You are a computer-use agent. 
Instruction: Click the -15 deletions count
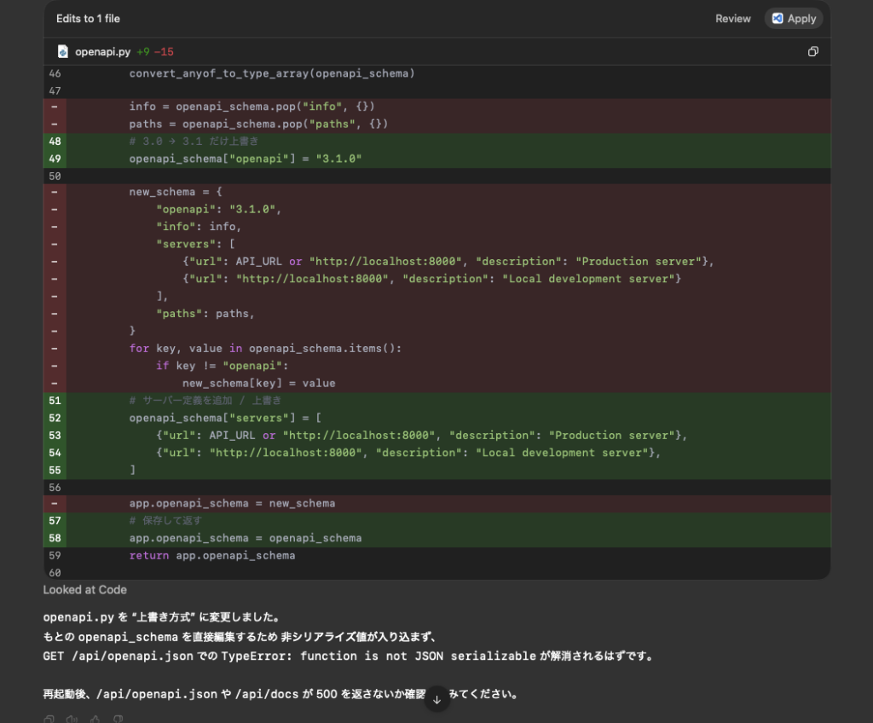point(164,51)
